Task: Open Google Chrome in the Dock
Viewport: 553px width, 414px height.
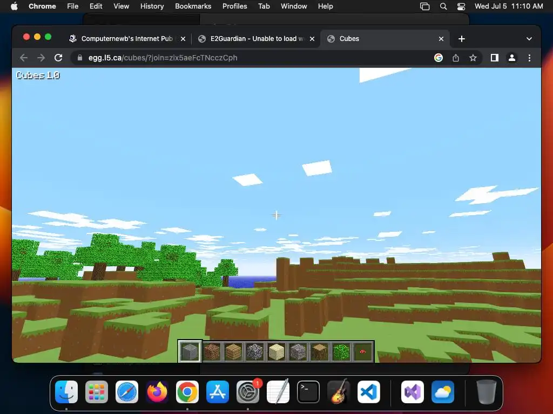Action: pyautogui.click(x=187, y=392)
